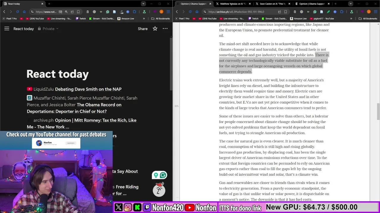Favorite the React today page with star
The image size is (380, 213).
tap(155, 29)
